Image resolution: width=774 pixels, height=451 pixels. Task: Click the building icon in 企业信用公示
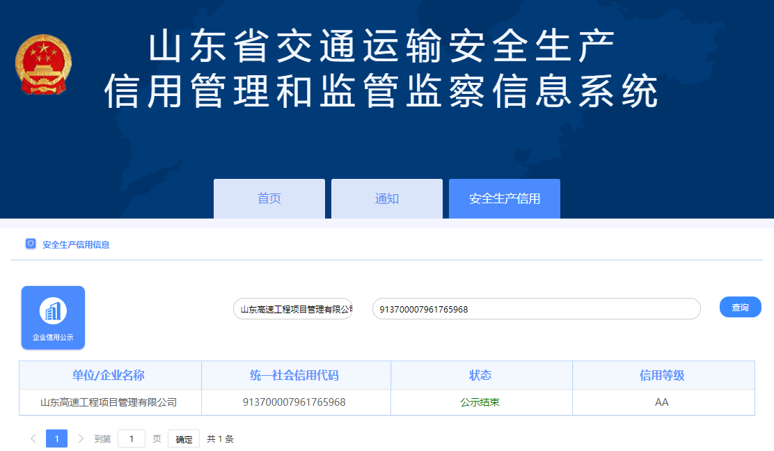[x=53, y=311]
